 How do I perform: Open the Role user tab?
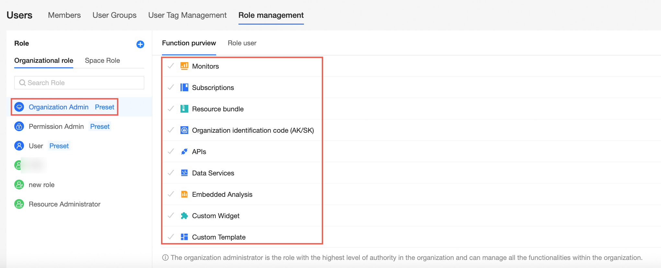242,43
